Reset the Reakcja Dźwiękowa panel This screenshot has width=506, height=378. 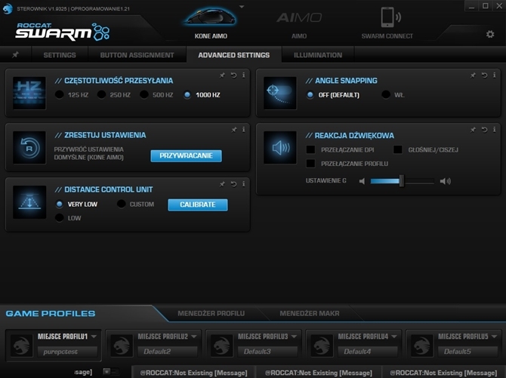[484, 129]
